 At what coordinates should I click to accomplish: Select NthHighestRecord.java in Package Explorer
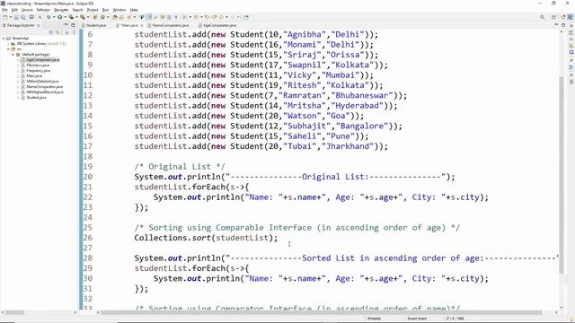45,92
